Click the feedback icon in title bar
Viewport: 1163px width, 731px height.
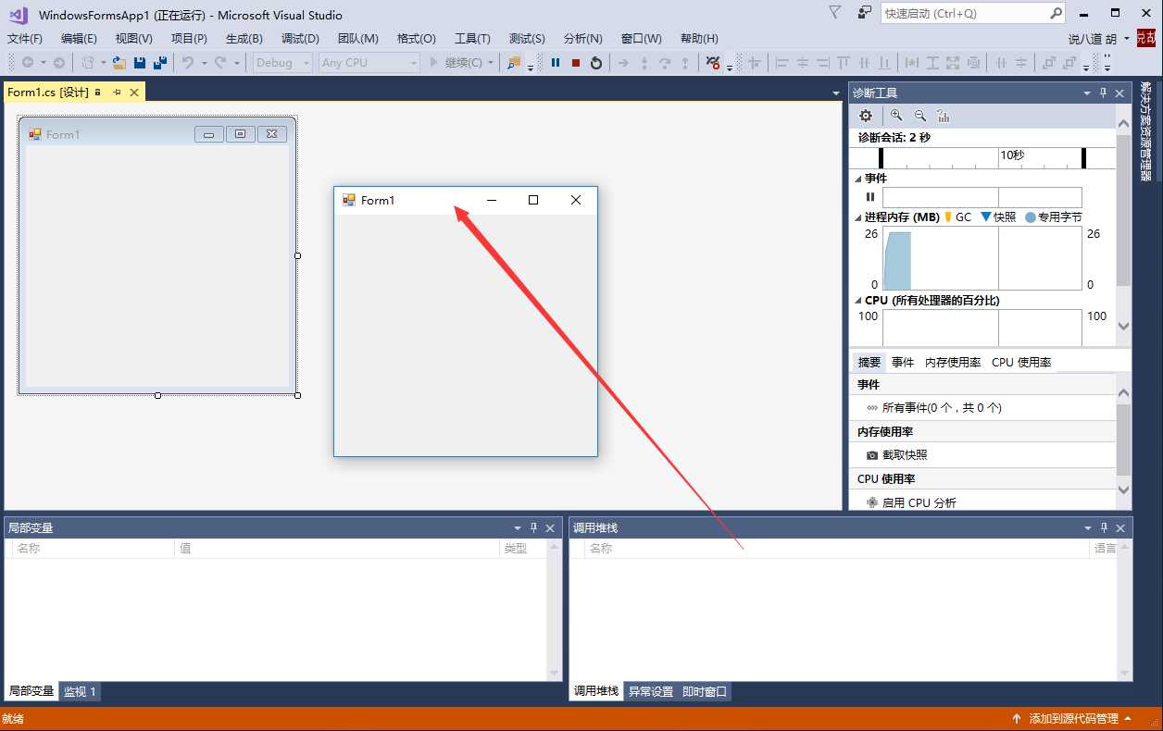coord(865,13)
